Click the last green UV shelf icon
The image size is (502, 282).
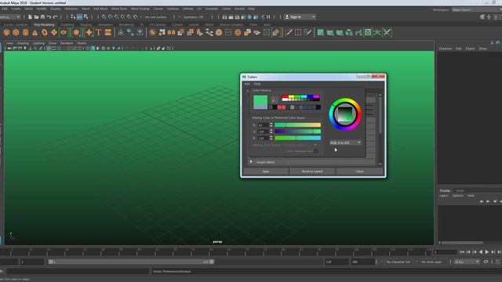point(387,32)
